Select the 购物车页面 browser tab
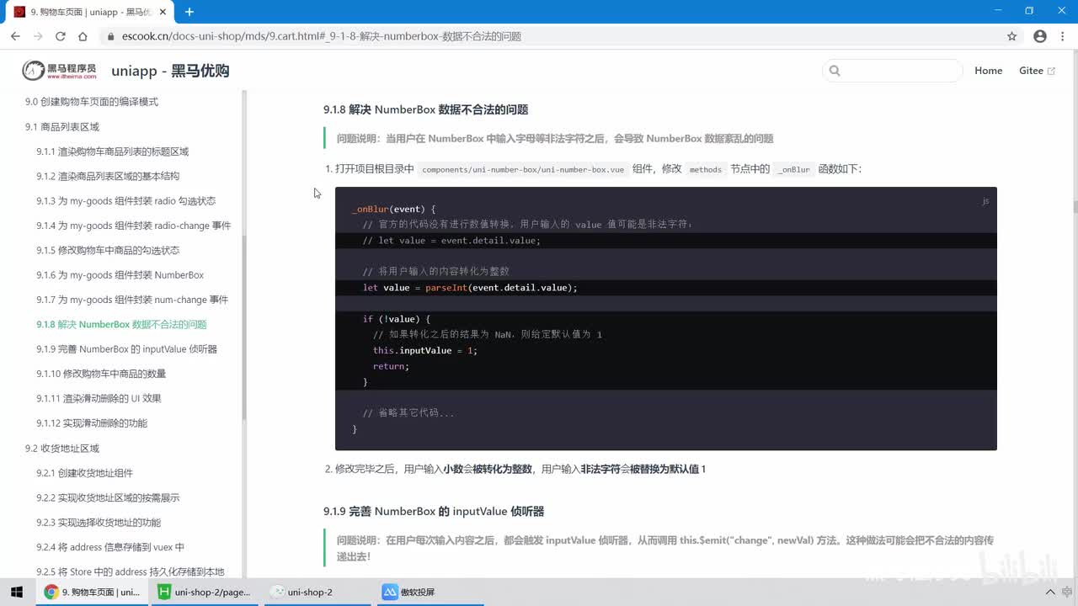Screen dimensions: 1078x606 pyautogui.click(x=90, y=12)
